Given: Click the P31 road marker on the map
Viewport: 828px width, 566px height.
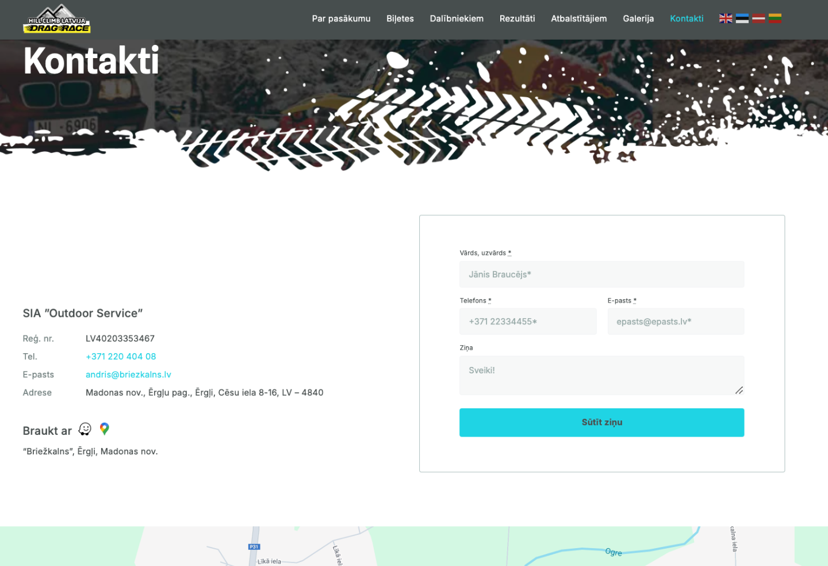Looking at the screenshot, I should (x=254, y=546).
